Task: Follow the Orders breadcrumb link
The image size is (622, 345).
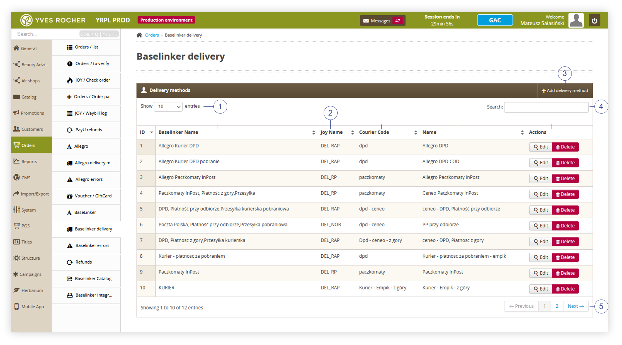Action: point(152,35)
